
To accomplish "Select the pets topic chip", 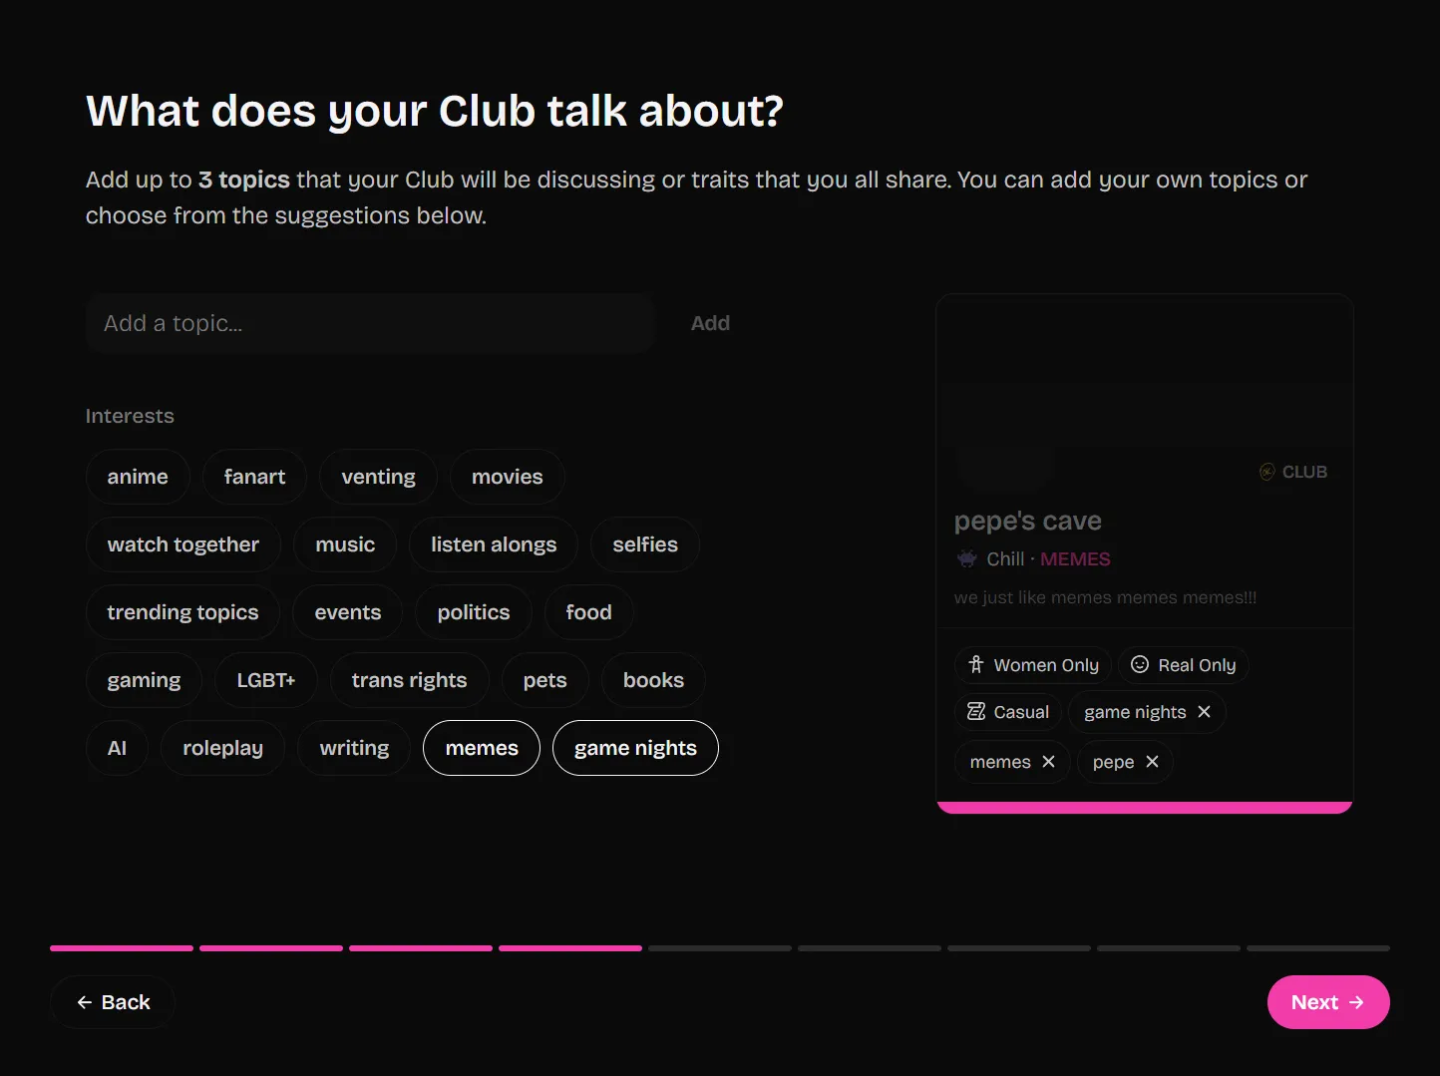I will (544, 680).
